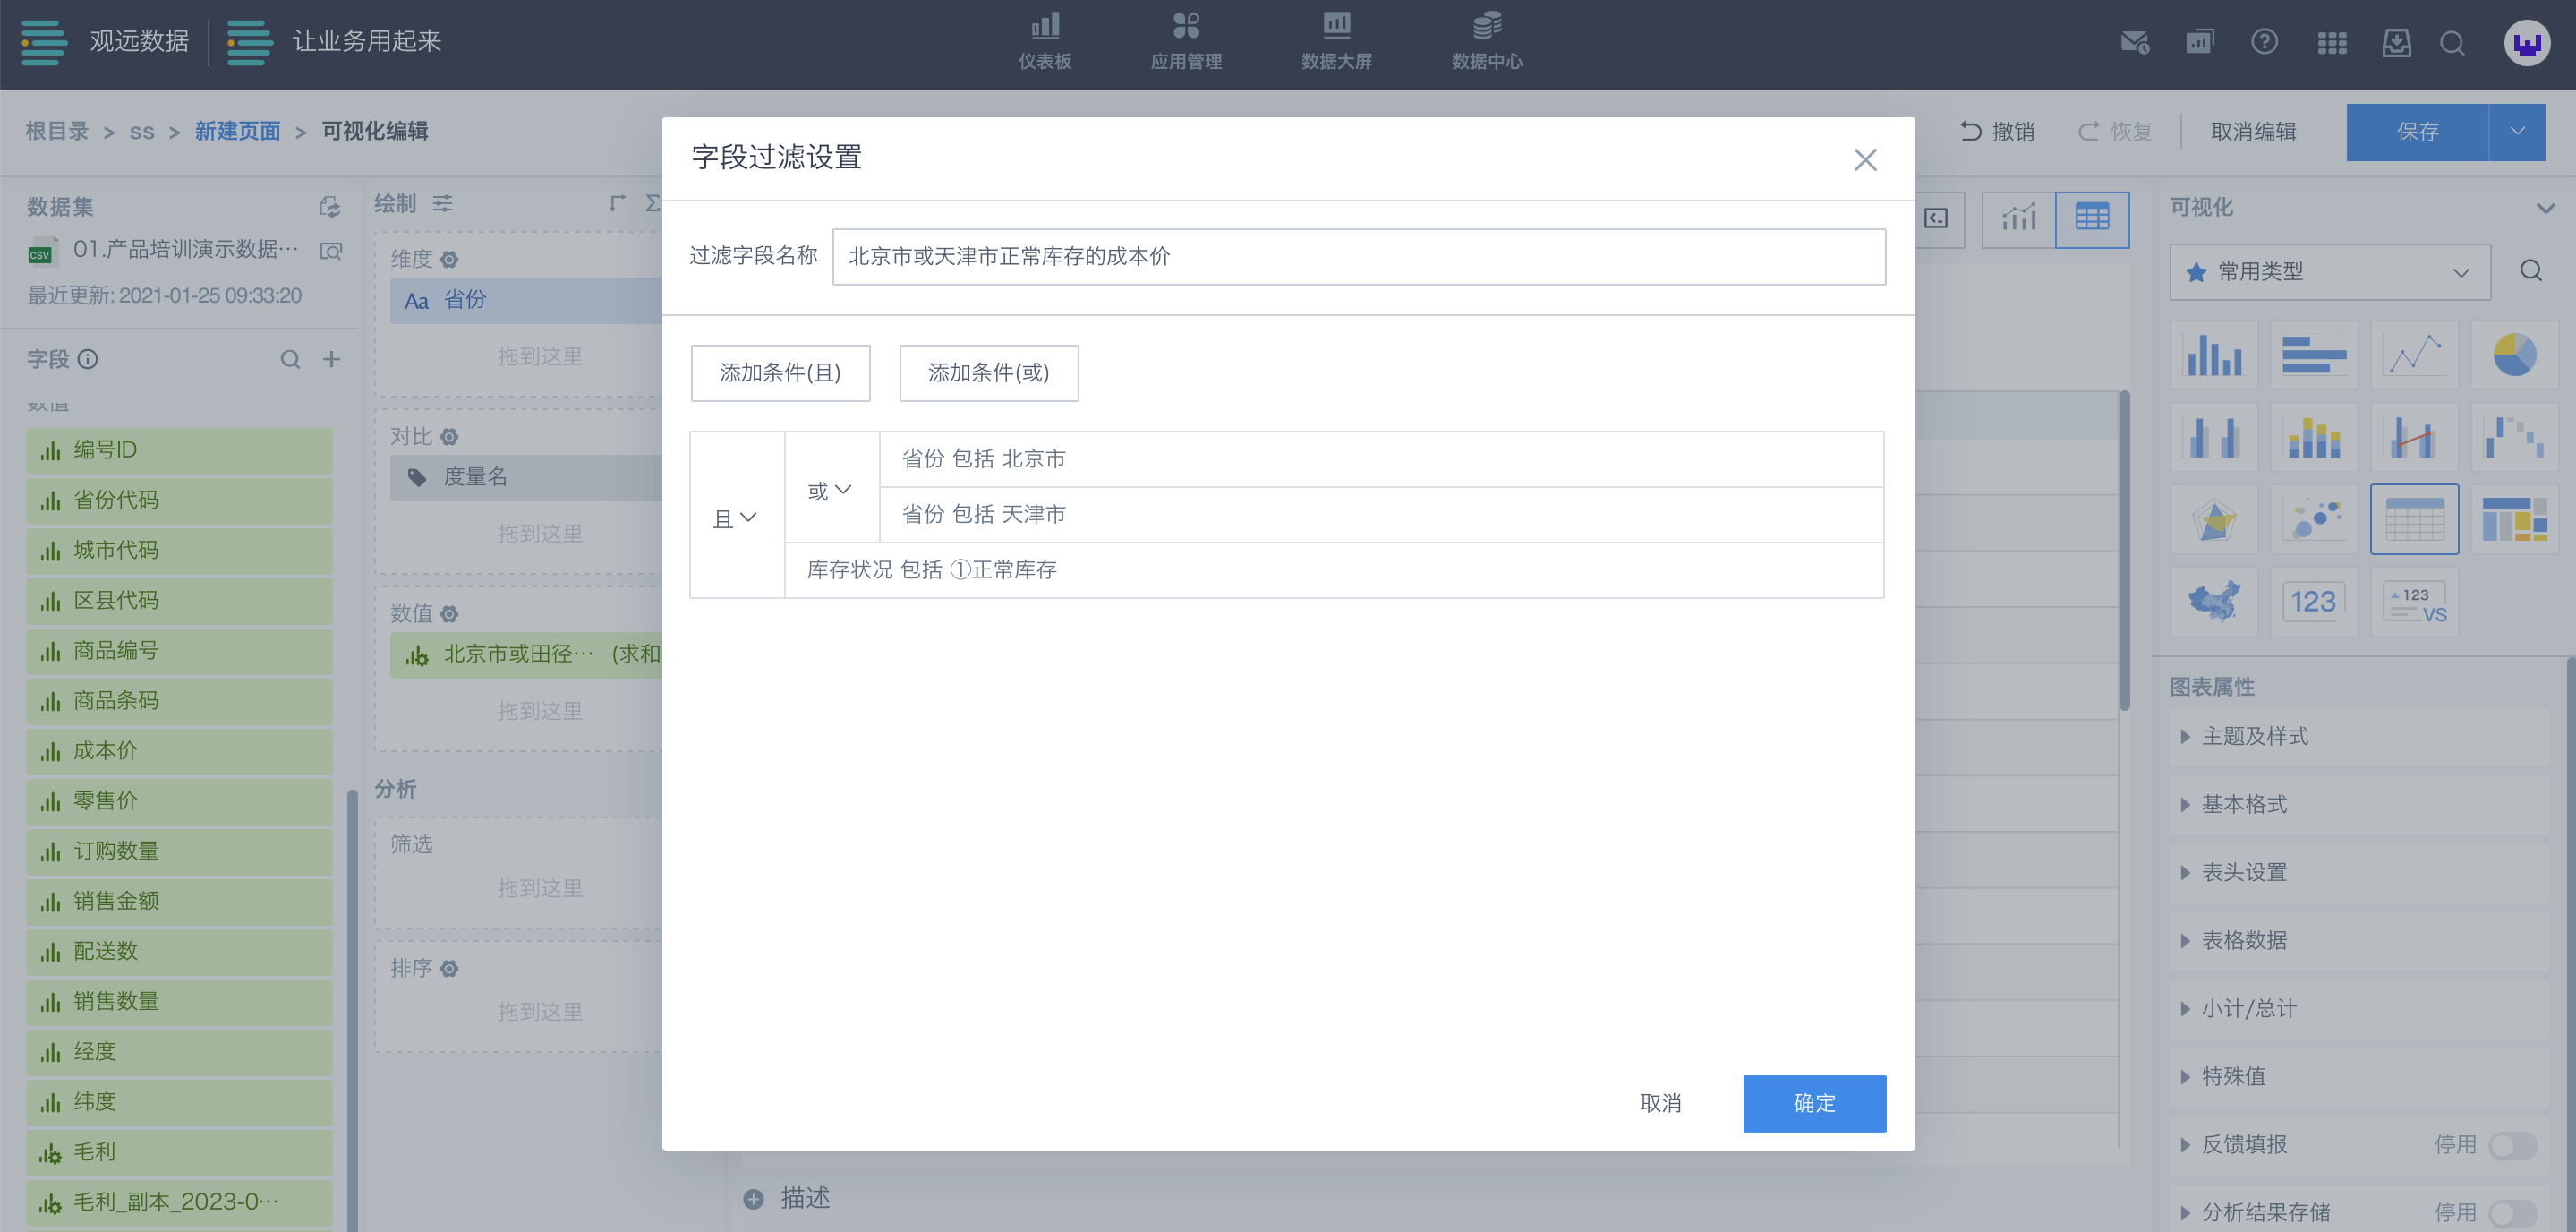This screenshot has height=1232, width=2576.
Task: Expand the 常用类型 chart type dropdown
Action: (x=2329, y=272)
